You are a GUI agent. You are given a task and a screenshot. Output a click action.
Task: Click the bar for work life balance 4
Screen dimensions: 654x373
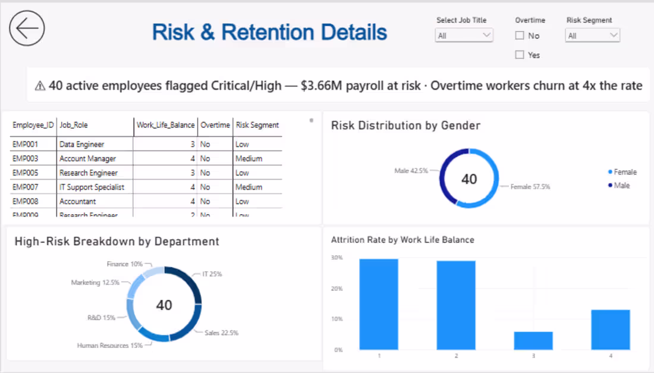point(611,330)
